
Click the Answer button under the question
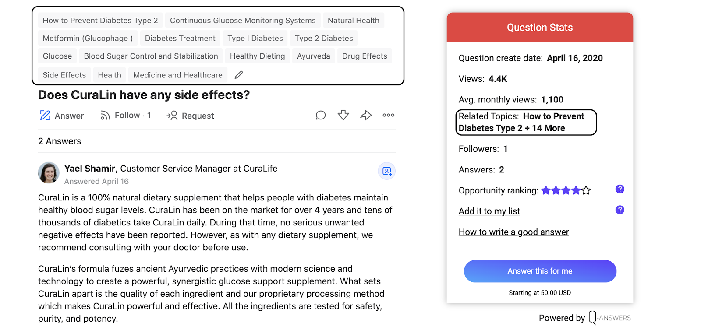coord(62,116)
